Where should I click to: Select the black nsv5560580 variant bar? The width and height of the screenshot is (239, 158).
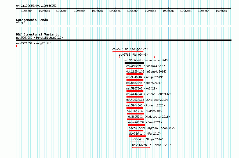pos(124,40)
